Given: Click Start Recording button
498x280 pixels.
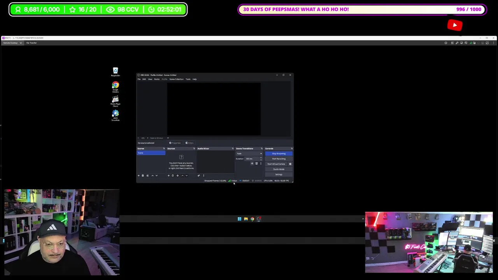Looking at the screenshot, I should click(x=279, y=159).
